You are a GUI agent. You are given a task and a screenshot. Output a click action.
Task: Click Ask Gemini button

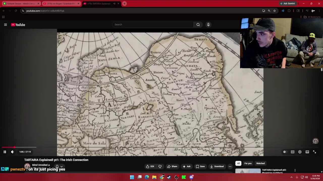[x=287, y=4]
